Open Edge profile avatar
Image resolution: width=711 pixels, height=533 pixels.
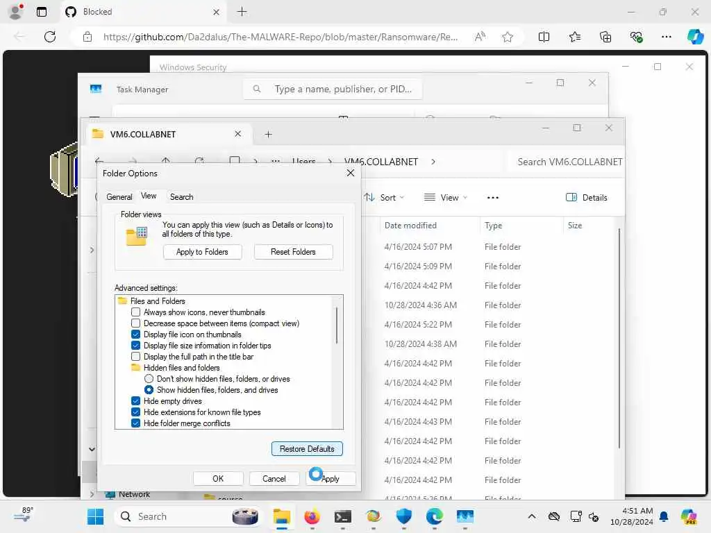pos(16,12)
